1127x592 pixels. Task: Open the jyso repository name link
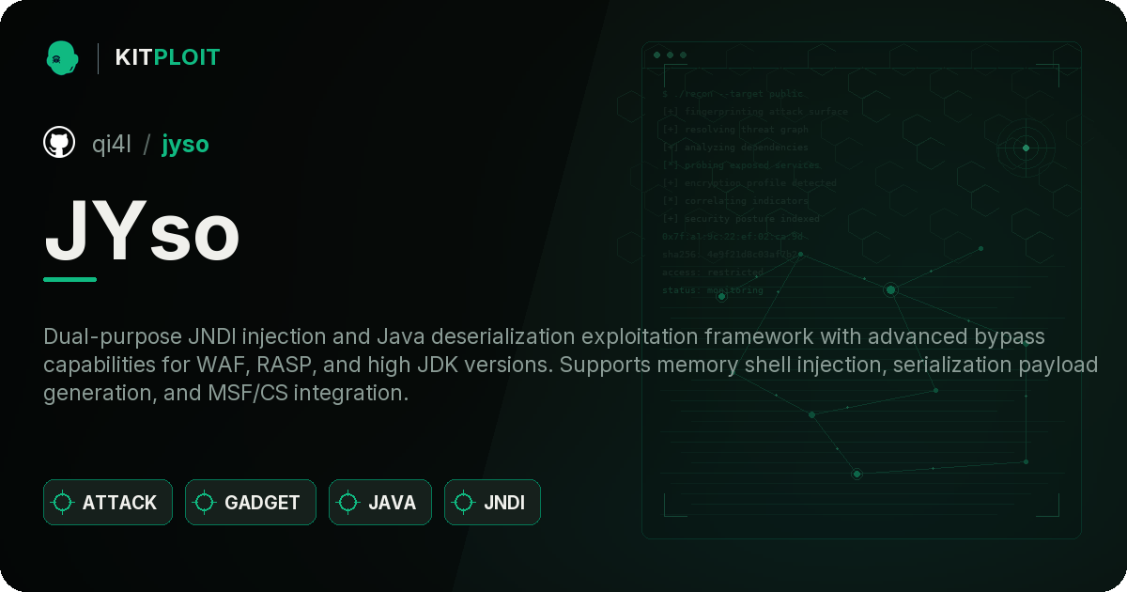(185, 145)
